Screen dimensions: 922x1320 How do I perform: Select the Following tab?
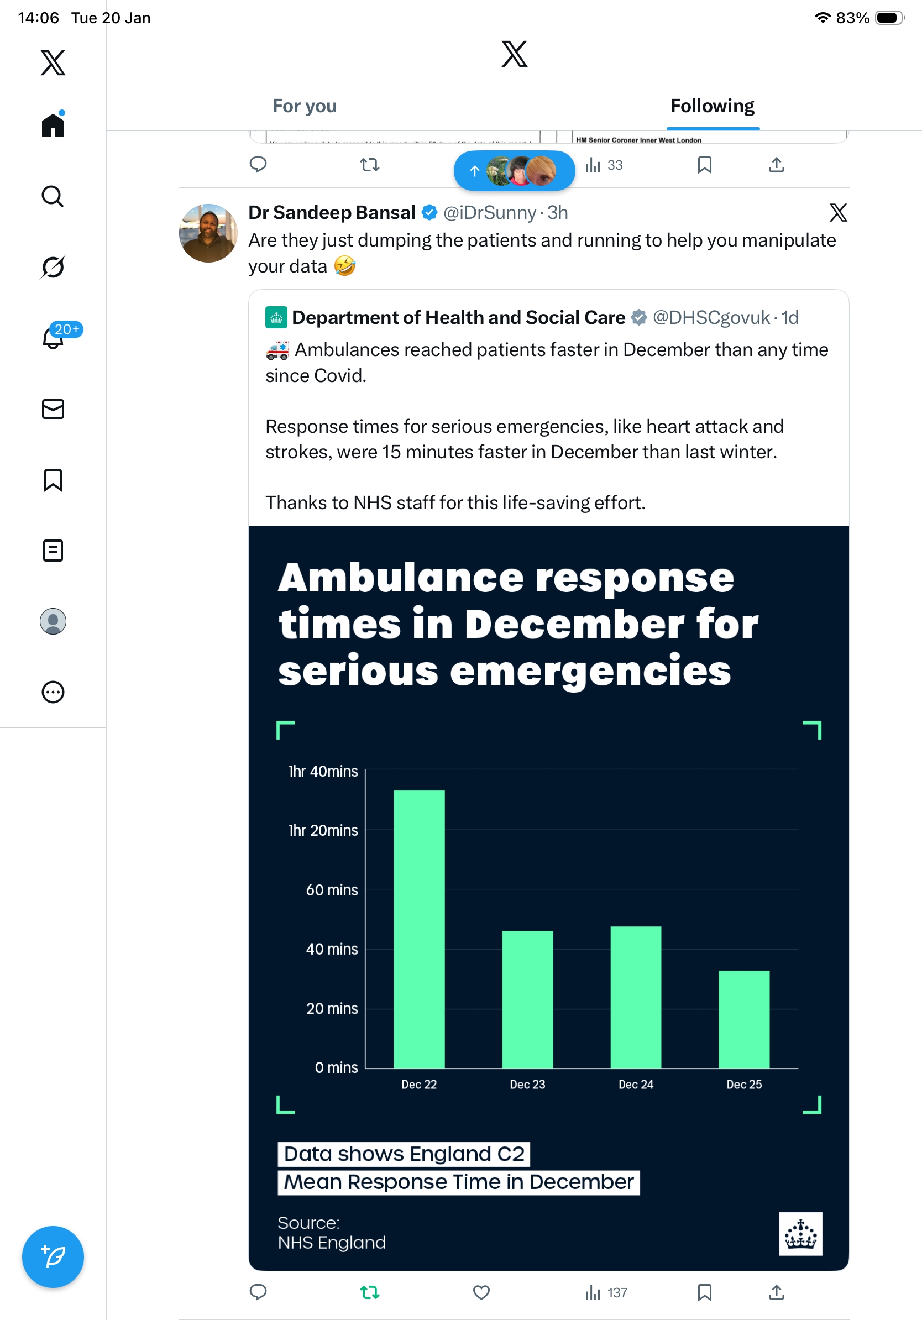(712, 106)
